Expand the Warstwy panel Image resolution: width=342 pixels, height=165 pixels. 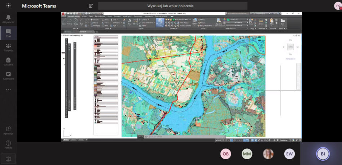point(174,28)
